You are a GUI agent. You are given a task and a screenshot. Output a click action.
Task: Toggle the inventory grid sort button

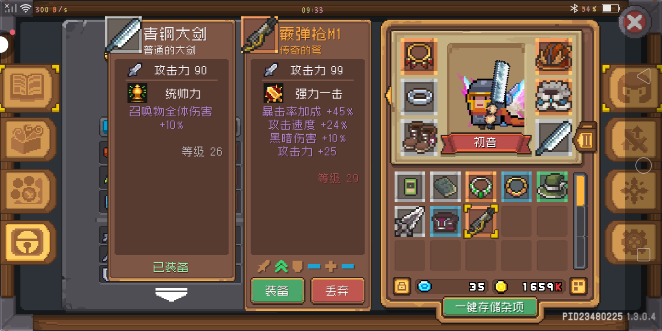point(578,286)
